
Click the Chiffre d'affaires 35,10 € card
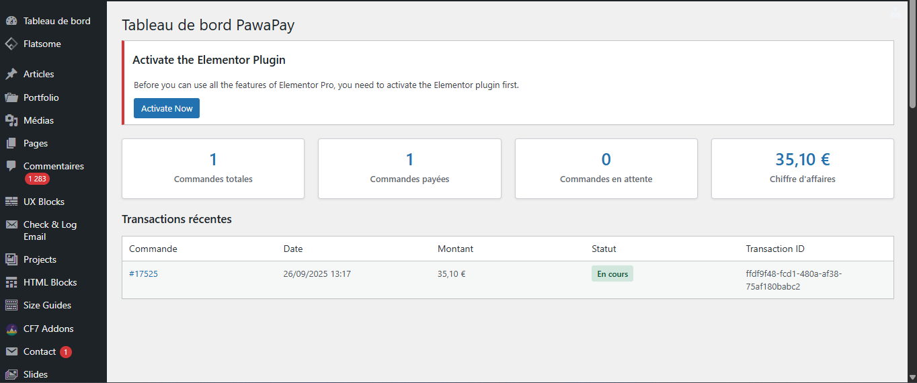[x=803, y=169]
